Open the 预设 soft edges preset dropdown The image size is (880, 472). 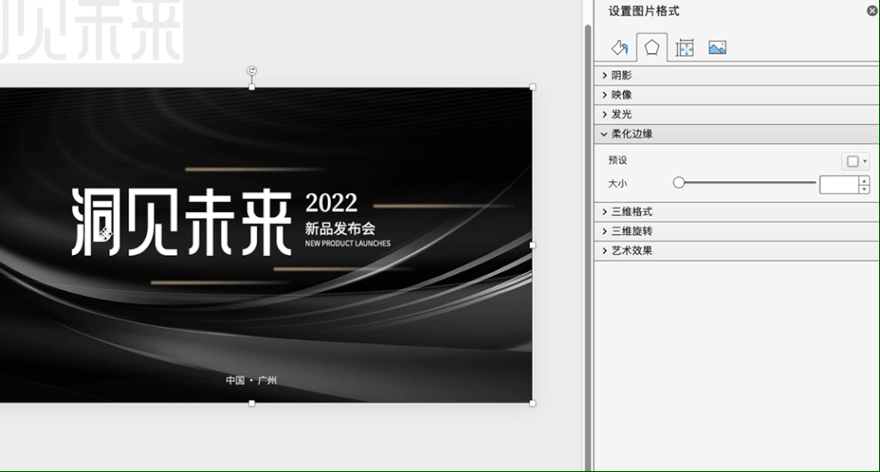click(856, 161)
